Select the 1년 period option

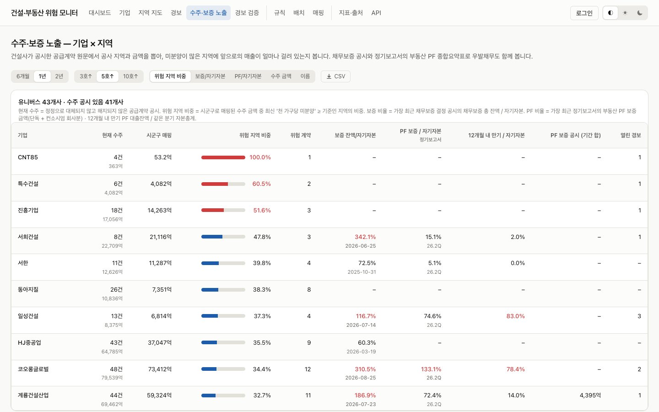42,76
